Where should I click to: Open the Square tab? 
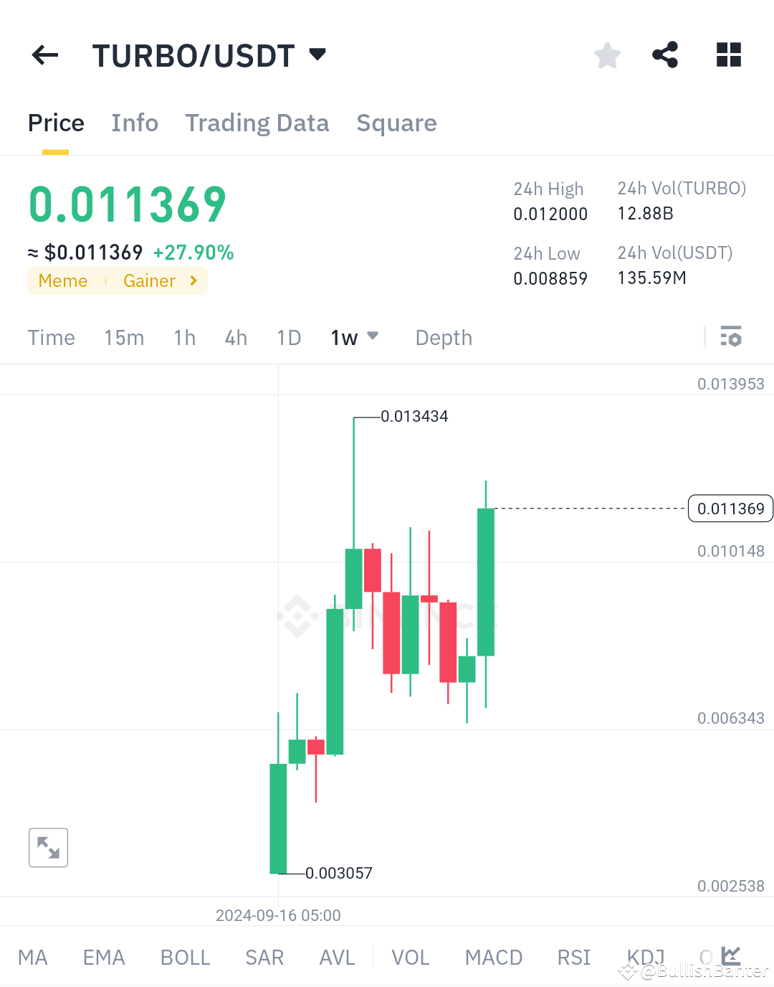pyautogui.click(x=396, y=123)
